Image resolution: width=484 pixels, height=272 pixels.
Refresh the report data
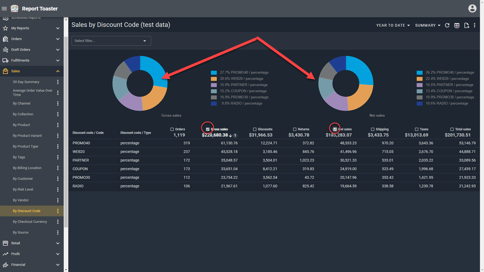pos(447,25)
